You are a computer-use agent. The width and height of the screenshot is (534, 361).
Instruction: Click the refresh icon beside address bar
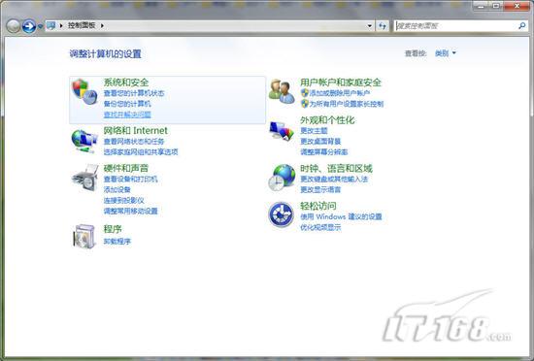point(383,25)
